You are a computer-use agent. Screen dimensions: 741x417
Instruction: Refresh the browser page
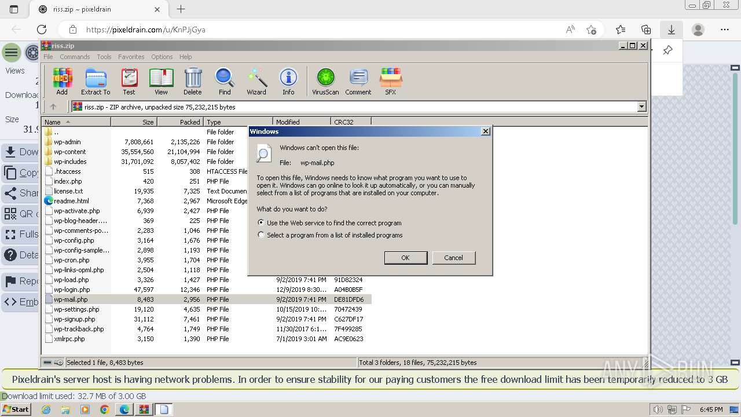(42, 30)
